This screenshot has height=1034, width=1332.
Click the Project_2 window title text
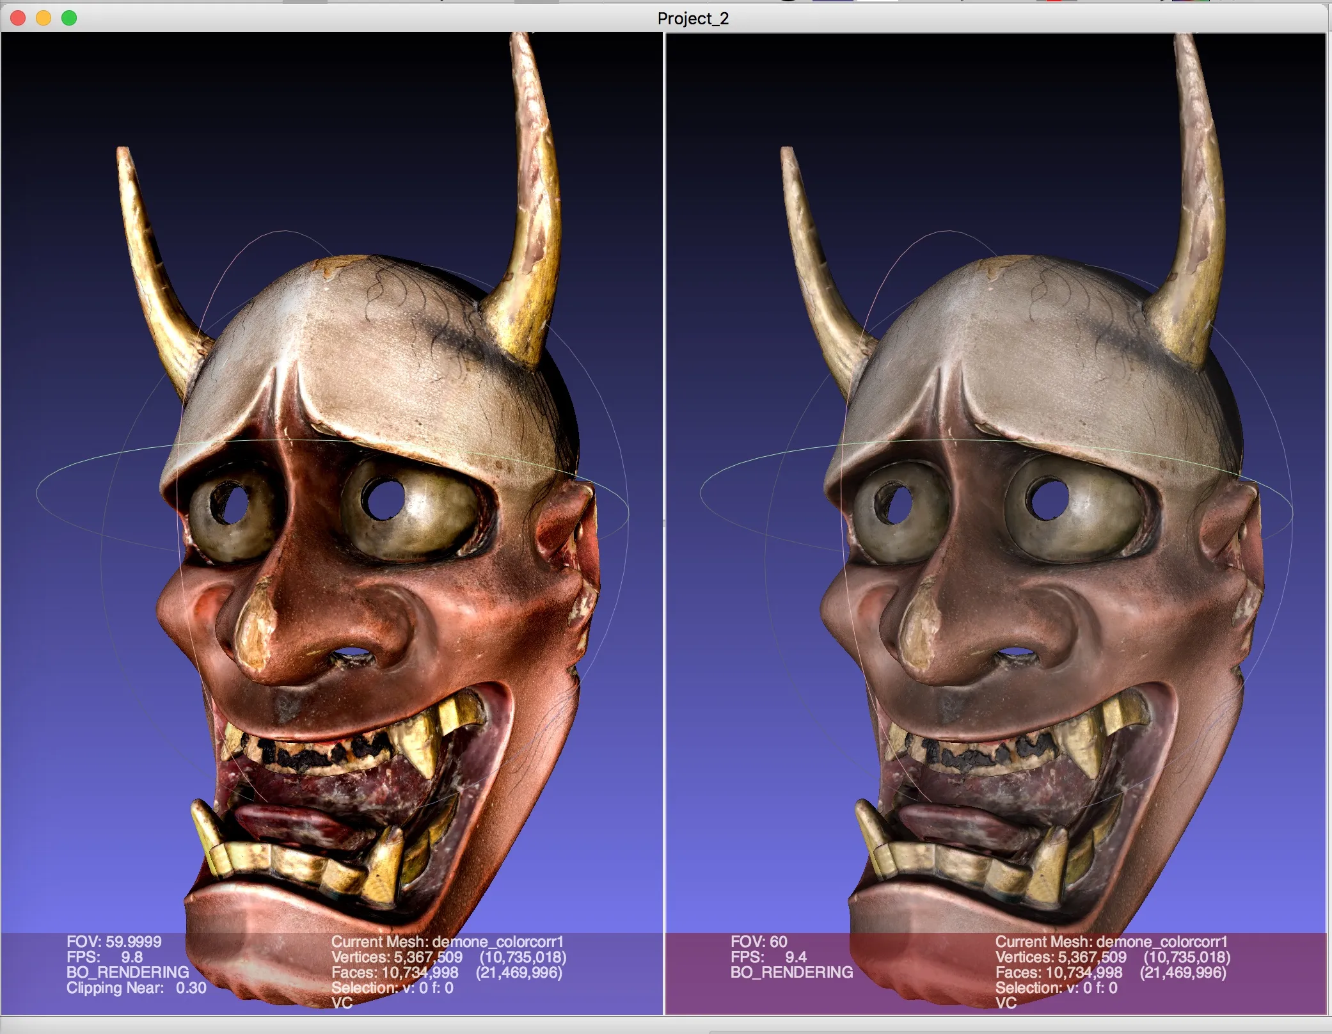[x=693, y=19]
